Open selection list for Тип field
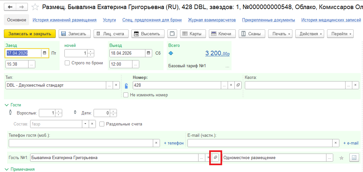363x172 pixels. click(x=109, y=85)
